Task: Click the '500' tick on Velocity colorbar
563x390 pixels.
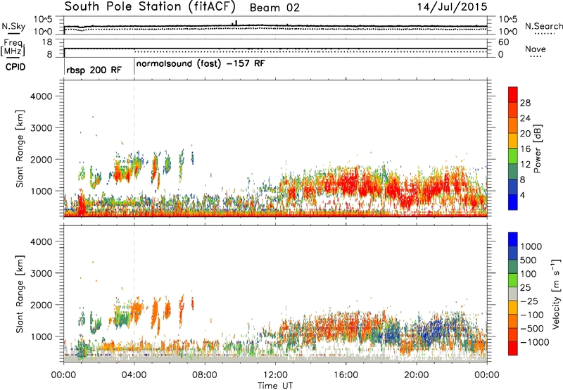Action: [529, 260]
